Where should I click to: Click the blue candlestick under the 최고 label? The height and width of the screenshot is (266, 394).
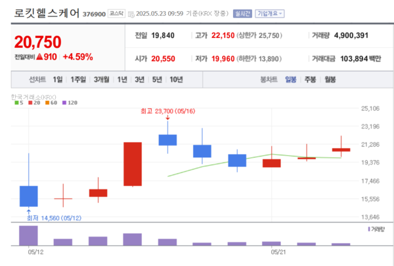tap(167, 140)
